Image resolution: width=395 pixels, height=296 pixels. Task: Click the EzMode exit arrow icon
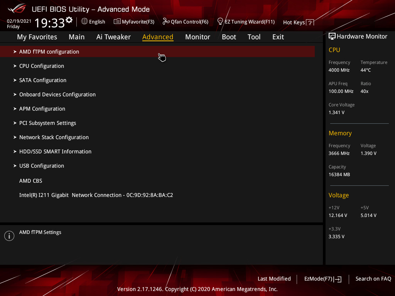[338, 279]
